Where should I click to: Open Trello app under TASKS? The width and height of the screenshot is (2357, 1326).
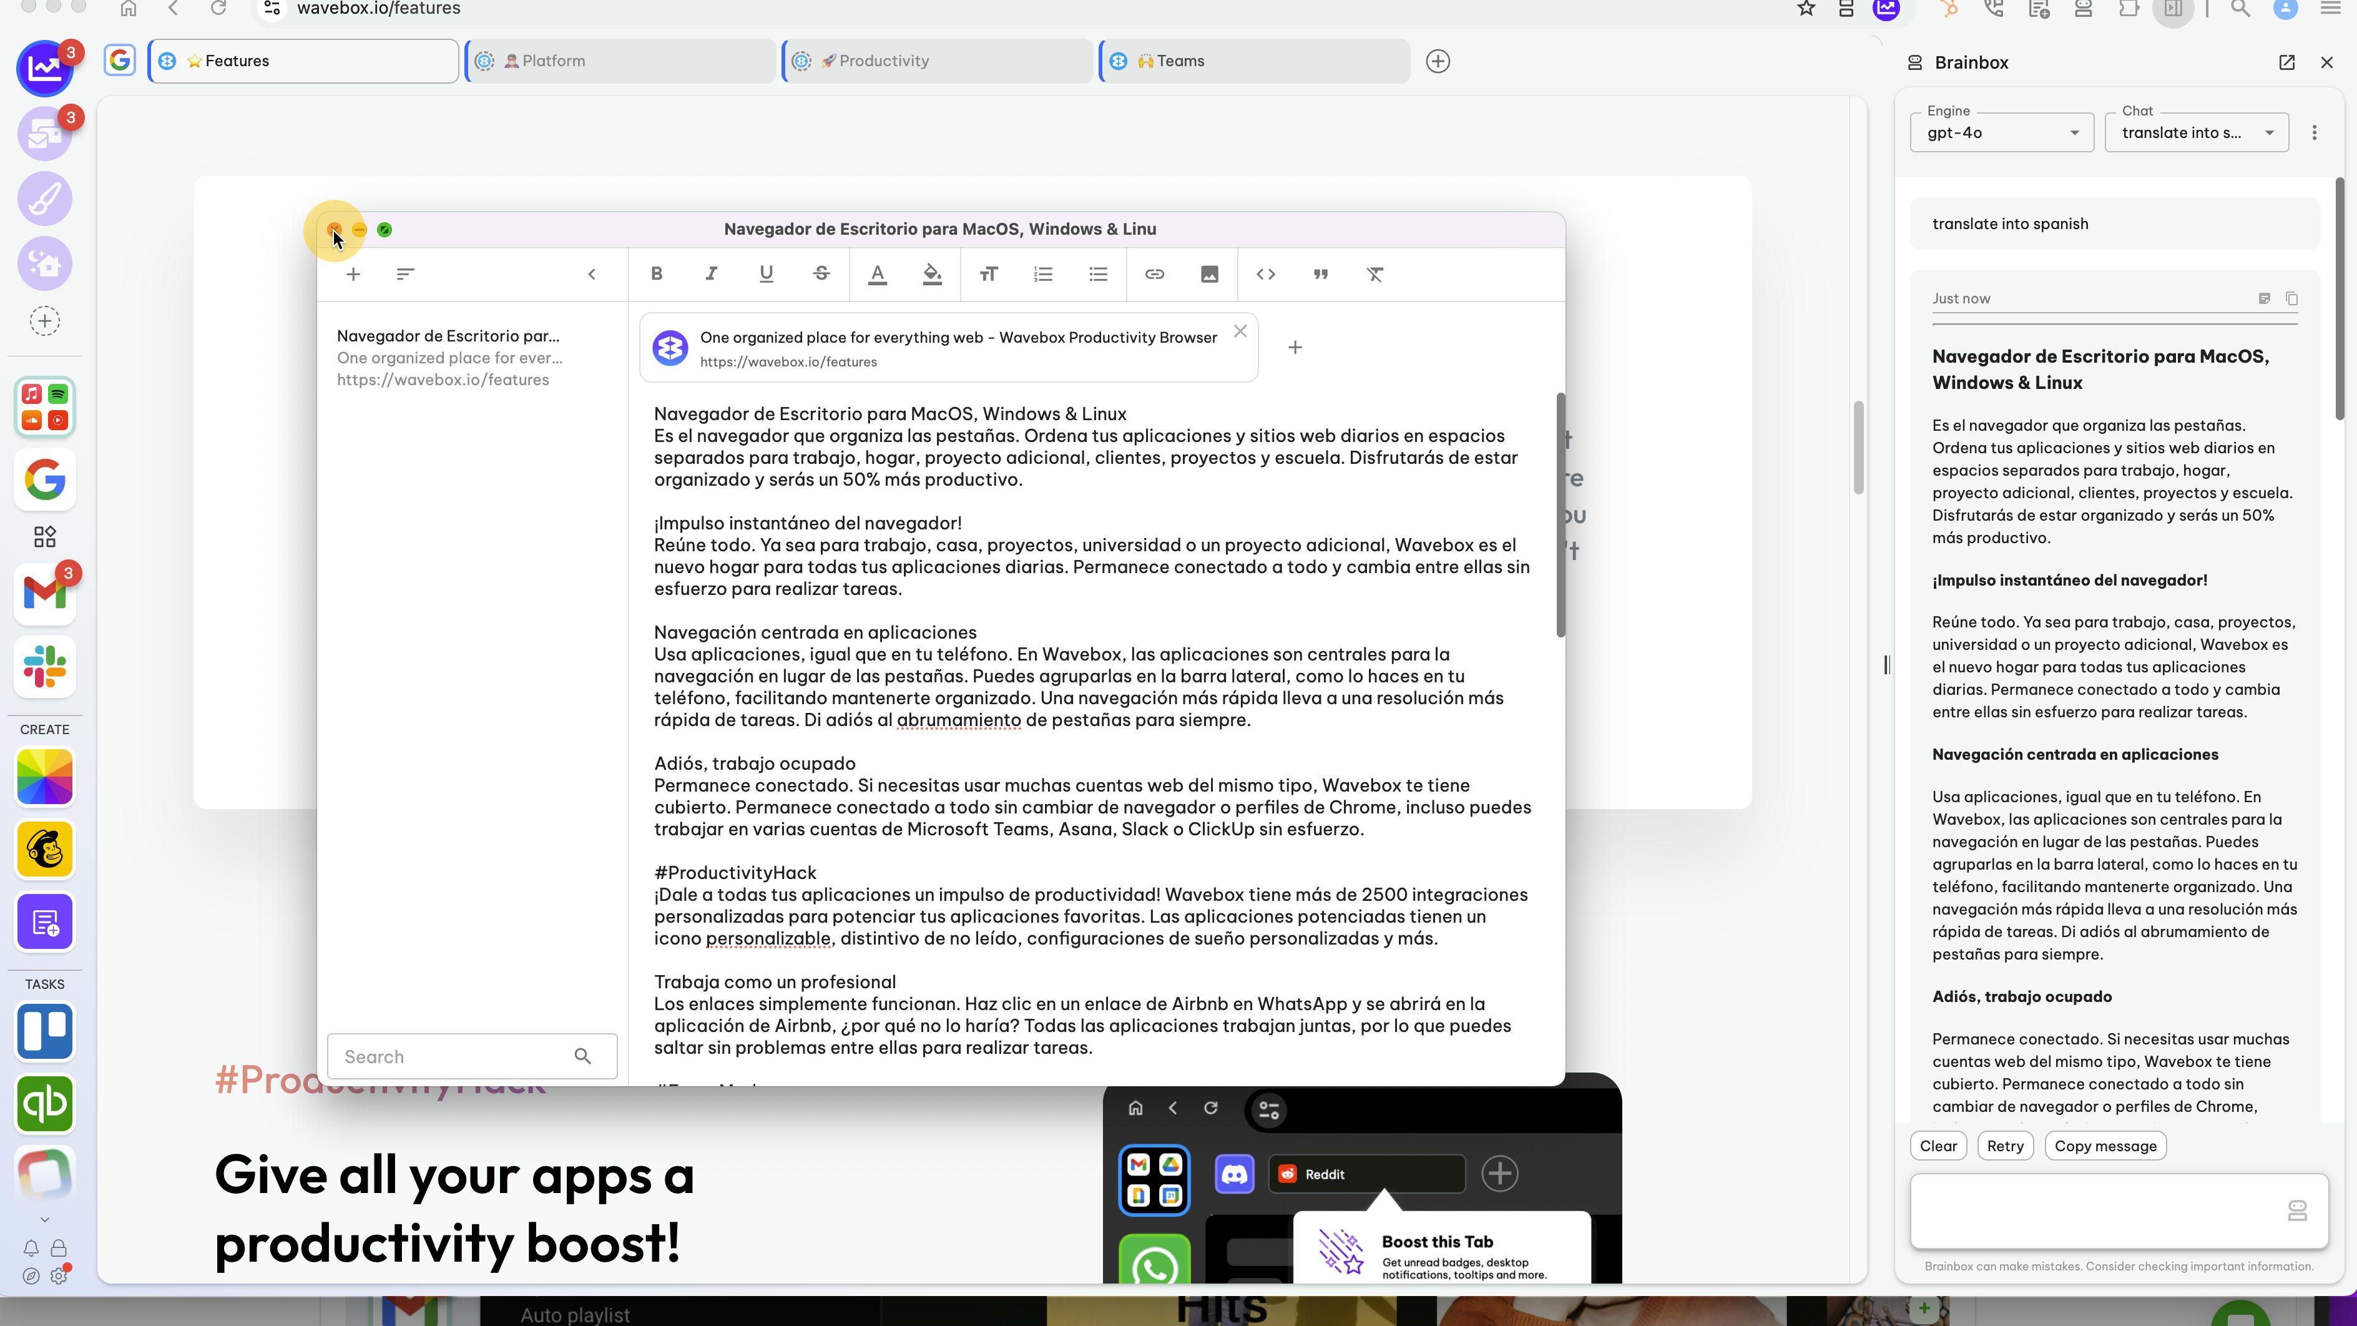click(45, 1031)
